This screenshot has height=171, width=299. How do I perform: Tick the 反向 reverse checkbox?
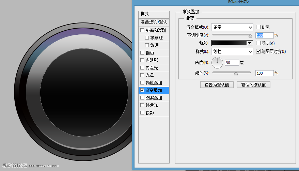258,43
